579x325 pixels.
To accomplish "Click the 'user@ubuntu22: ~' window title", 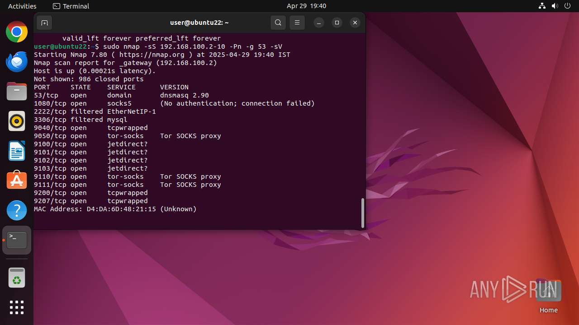I will (199, 23).
